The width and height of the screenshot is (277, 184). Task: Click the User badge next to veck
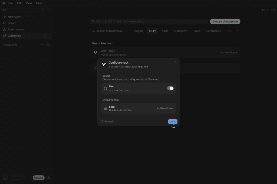point(112,51)
